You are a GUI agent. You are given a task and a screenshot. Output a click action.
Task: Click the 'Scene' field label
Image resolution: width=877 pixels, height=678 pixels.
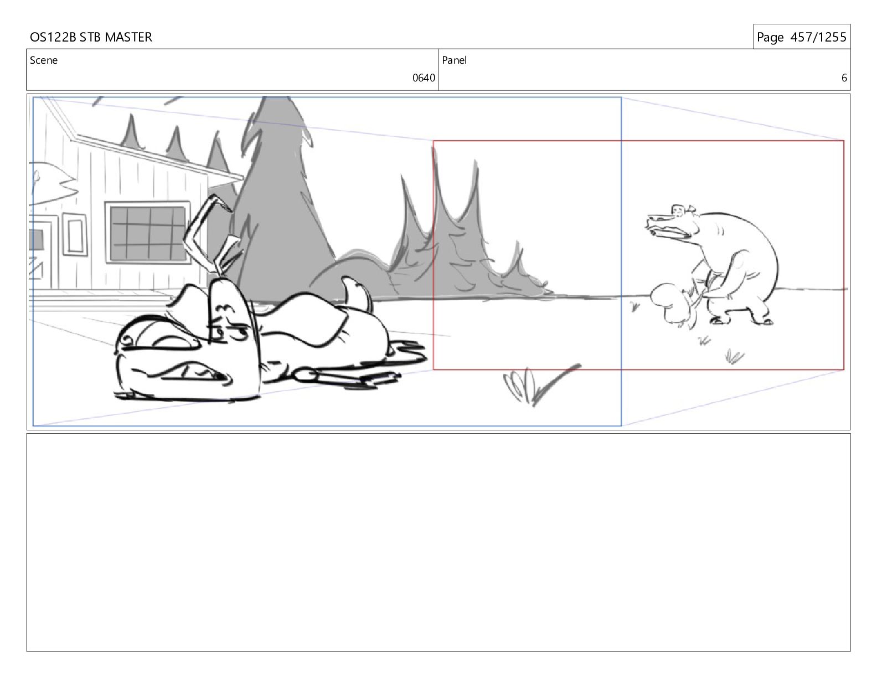point(44,60)
